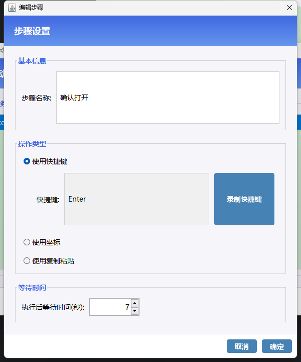Screen dimensions: 301x362
Task: Click the 基本信息 section label
Action: [x=32, y=61]
